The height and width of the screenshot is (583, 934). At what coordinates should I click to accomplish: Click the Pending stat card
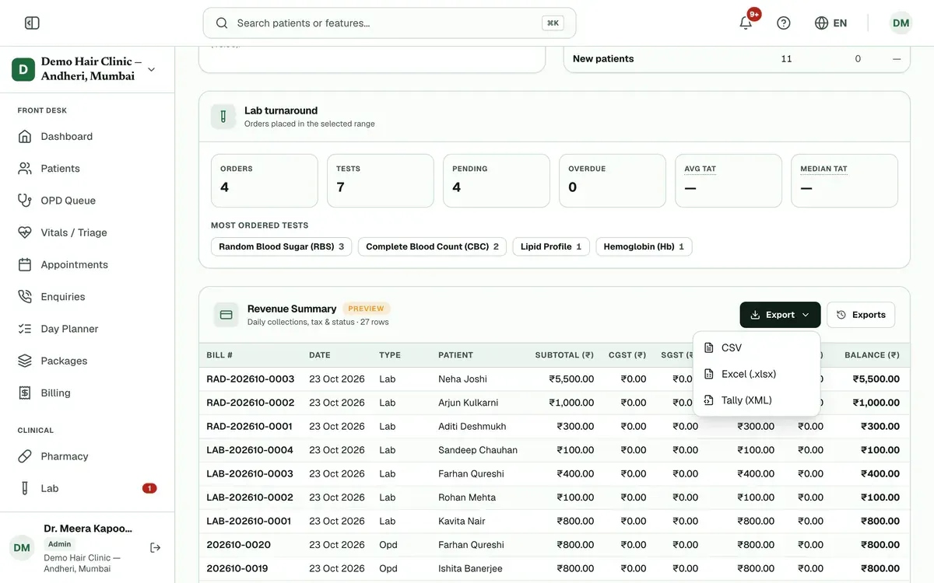[x=496, y=180]
